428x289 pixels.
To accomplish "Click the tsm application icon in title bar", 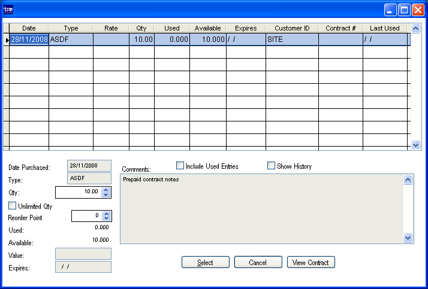I will [x=8, y=9].
